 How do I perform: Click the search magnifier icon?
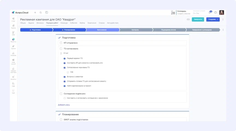click(x=41, y=12)
